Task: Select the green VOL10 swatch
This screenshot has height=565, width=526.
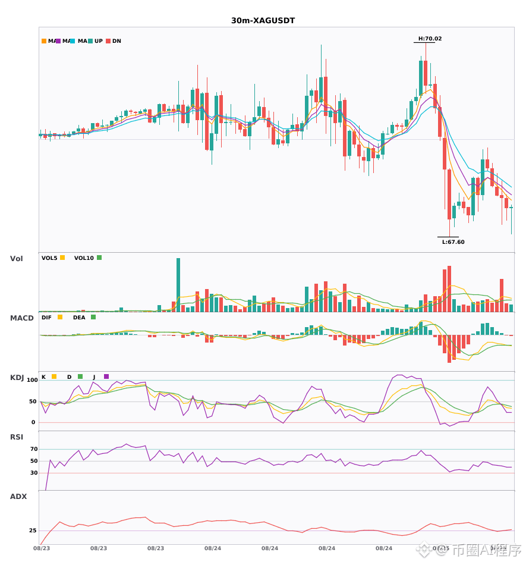Action: (x=99, y=258)
